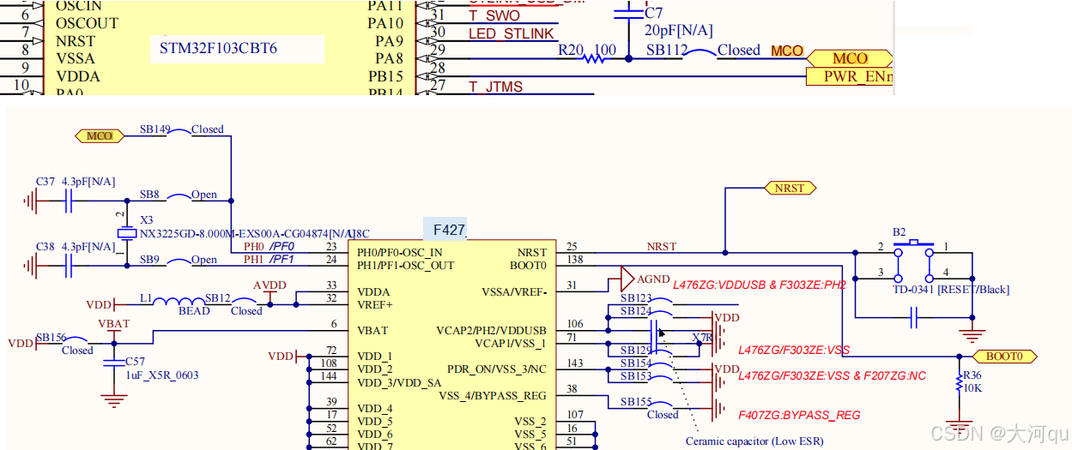Select the X3 crystal symbol
Viewport: 1072px width, 450px height.
126,232
